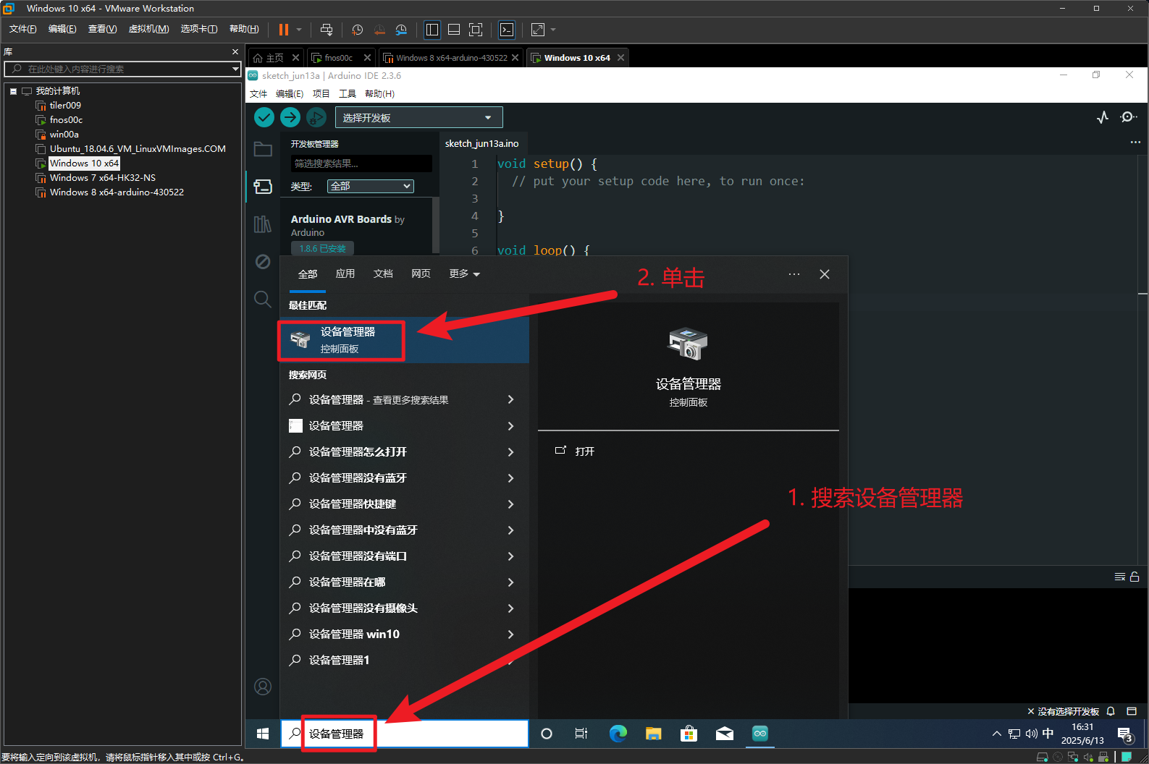Select the Boards Manager sidebar icon
Screen dimensions: 1149x764
263,187
